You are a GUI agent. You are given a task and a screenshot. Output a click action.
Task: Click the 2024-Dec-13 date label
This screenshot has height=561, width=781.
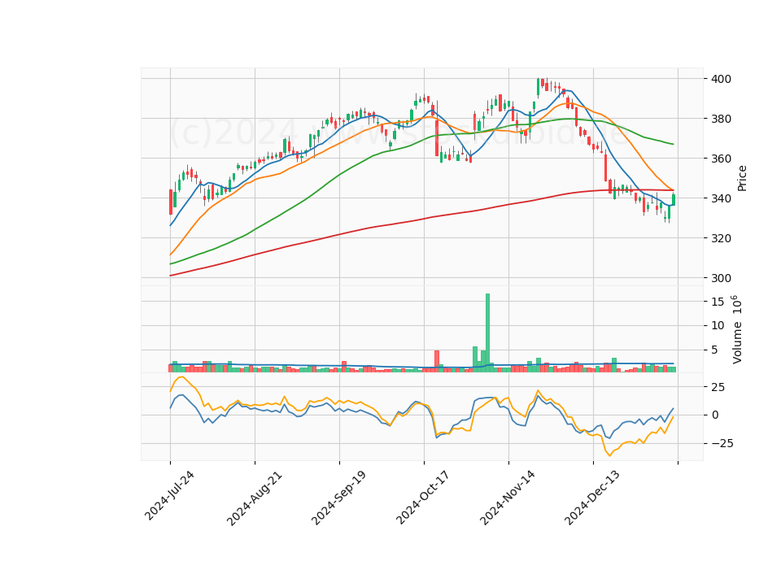591,498
